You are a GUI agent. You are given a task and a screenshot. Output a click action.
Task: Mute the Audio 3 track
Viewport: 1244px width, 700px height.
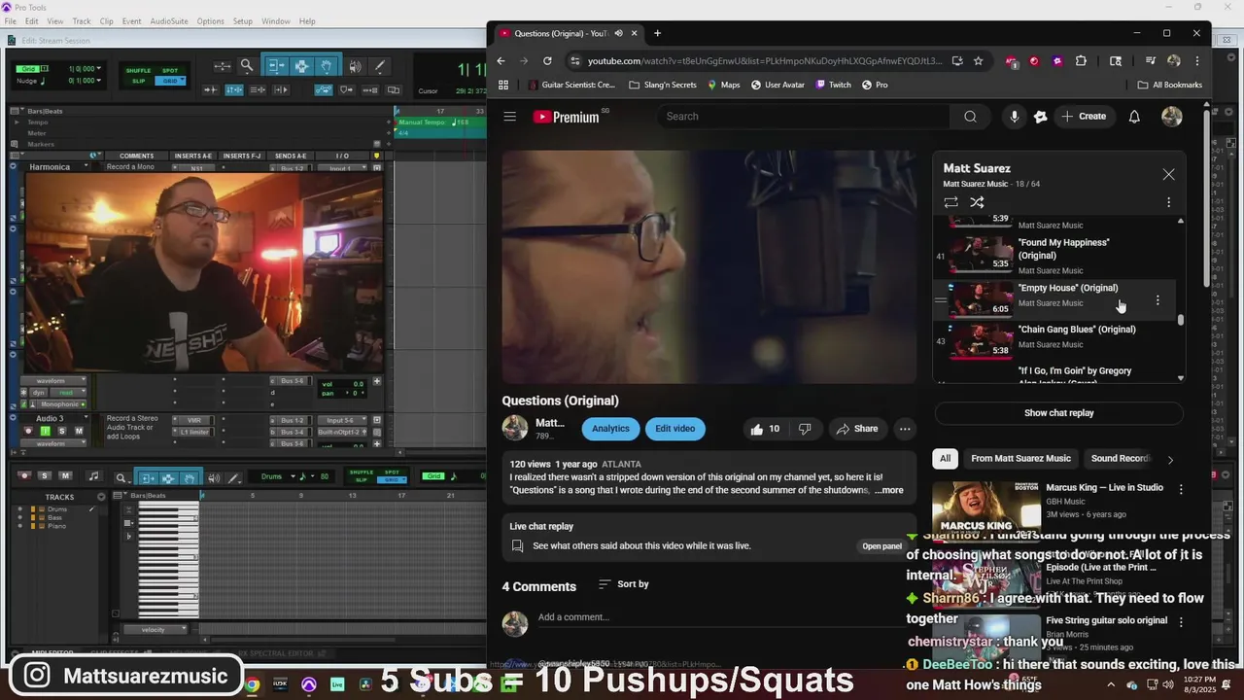coord(79,431)
